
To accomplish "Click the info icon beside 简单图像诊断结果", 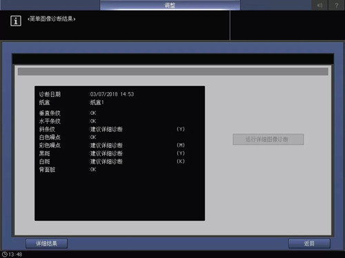I will (16, 21).
